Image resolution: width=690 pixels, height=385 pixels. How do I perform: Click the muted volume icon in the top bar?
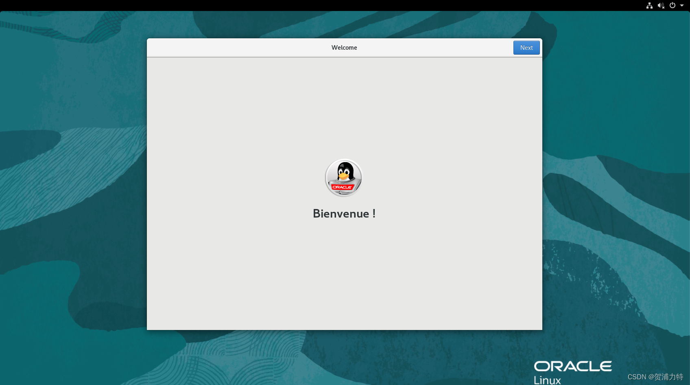(661, 5)
